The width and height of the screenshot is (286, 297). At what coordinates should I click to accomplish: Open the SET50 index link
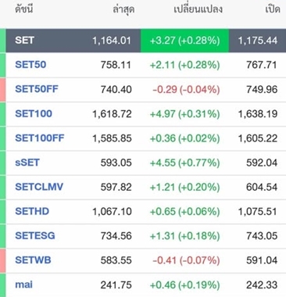[x=30, y=65]
